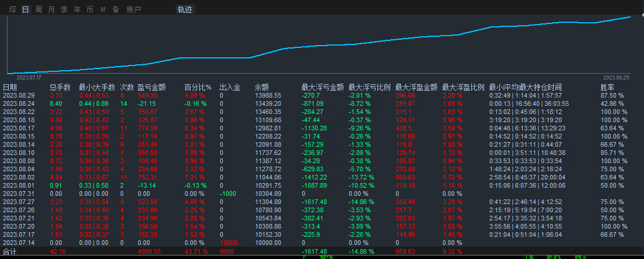Click the 合计 totals row

[x=10, y=252]
